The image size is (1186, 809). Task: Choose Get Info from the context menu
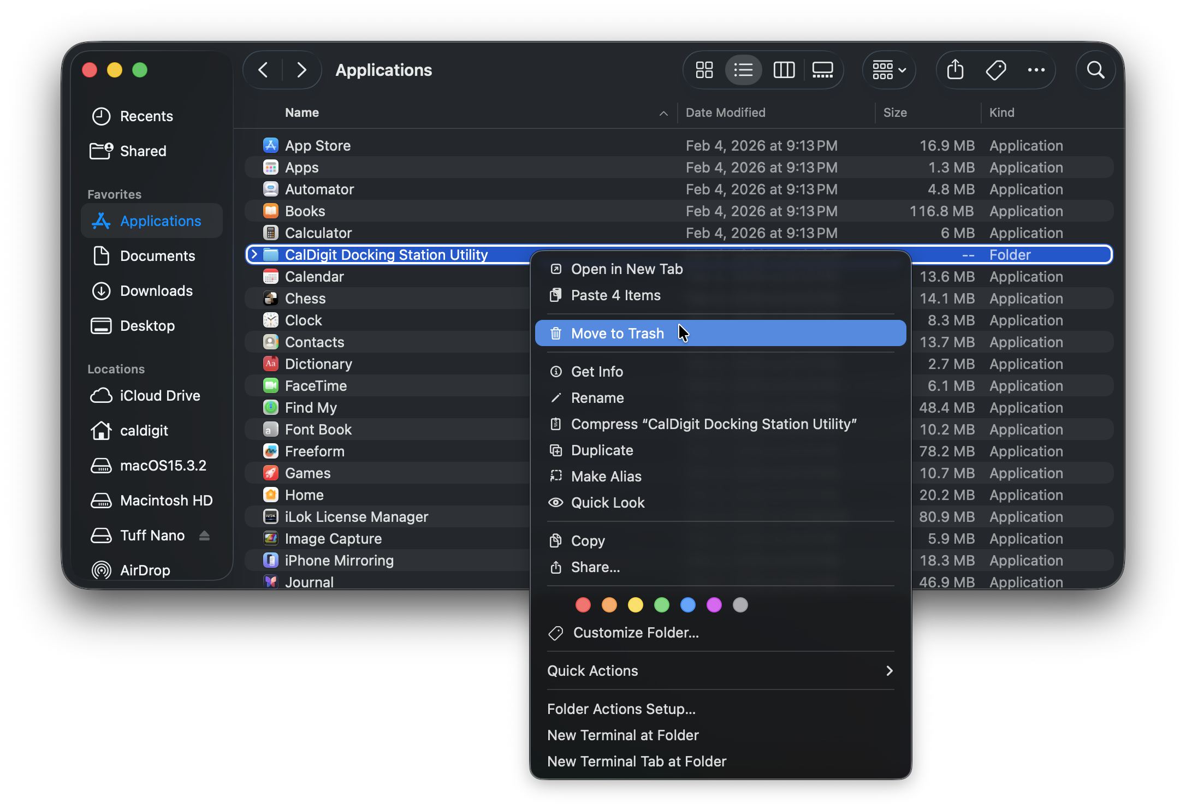[x=597, y=371]
